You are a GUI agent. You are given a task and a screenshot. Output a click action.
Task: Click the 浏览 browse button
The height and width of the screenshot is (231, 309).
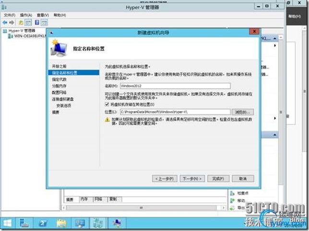click(243, 112)
